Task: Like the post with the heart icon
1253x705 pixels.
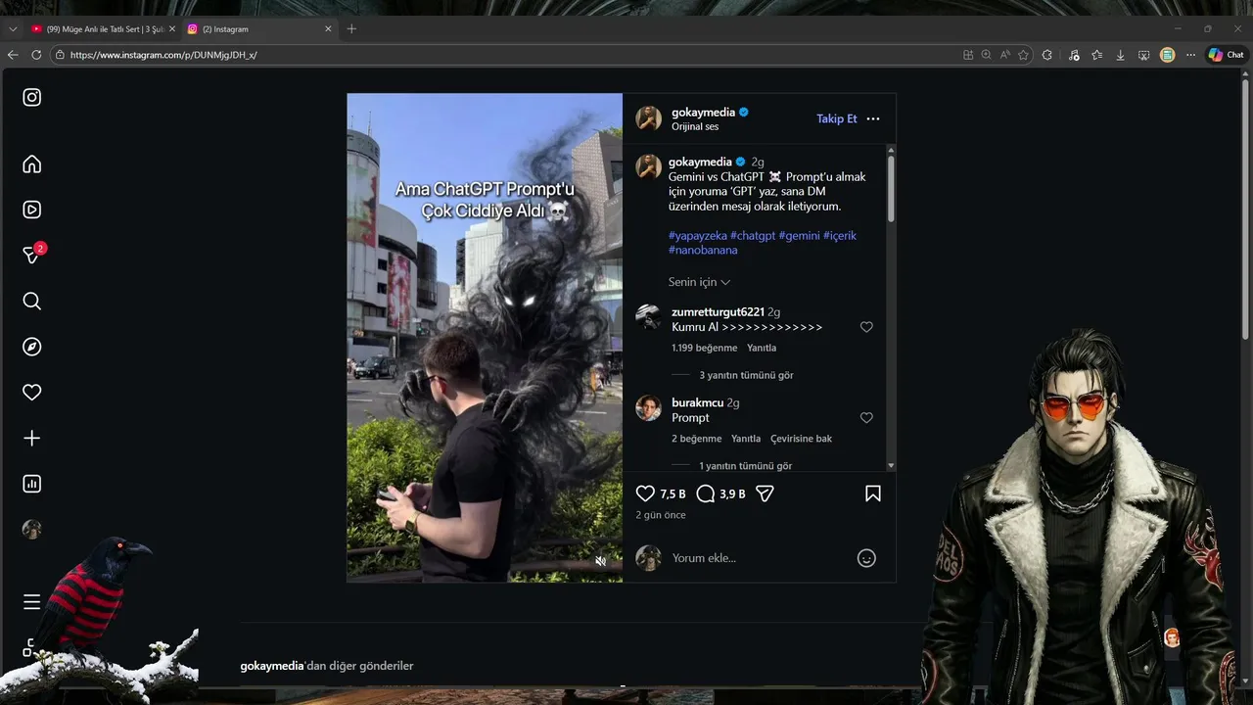Action: tap(645, 493)
